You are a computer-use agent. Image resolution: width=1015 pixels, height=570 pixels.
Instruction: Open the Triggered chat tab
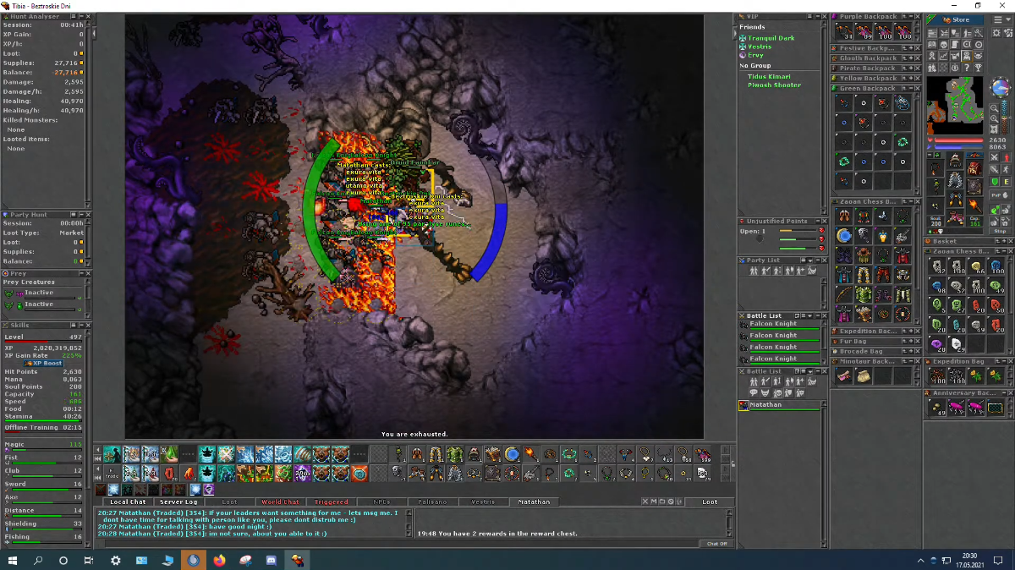[331, 502]
